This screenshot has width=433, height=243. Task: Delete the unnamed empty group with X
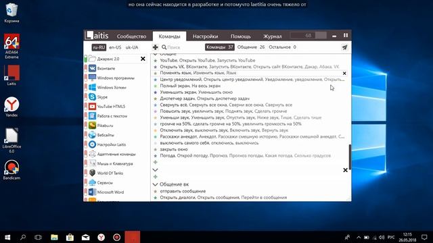click(345, 170)
